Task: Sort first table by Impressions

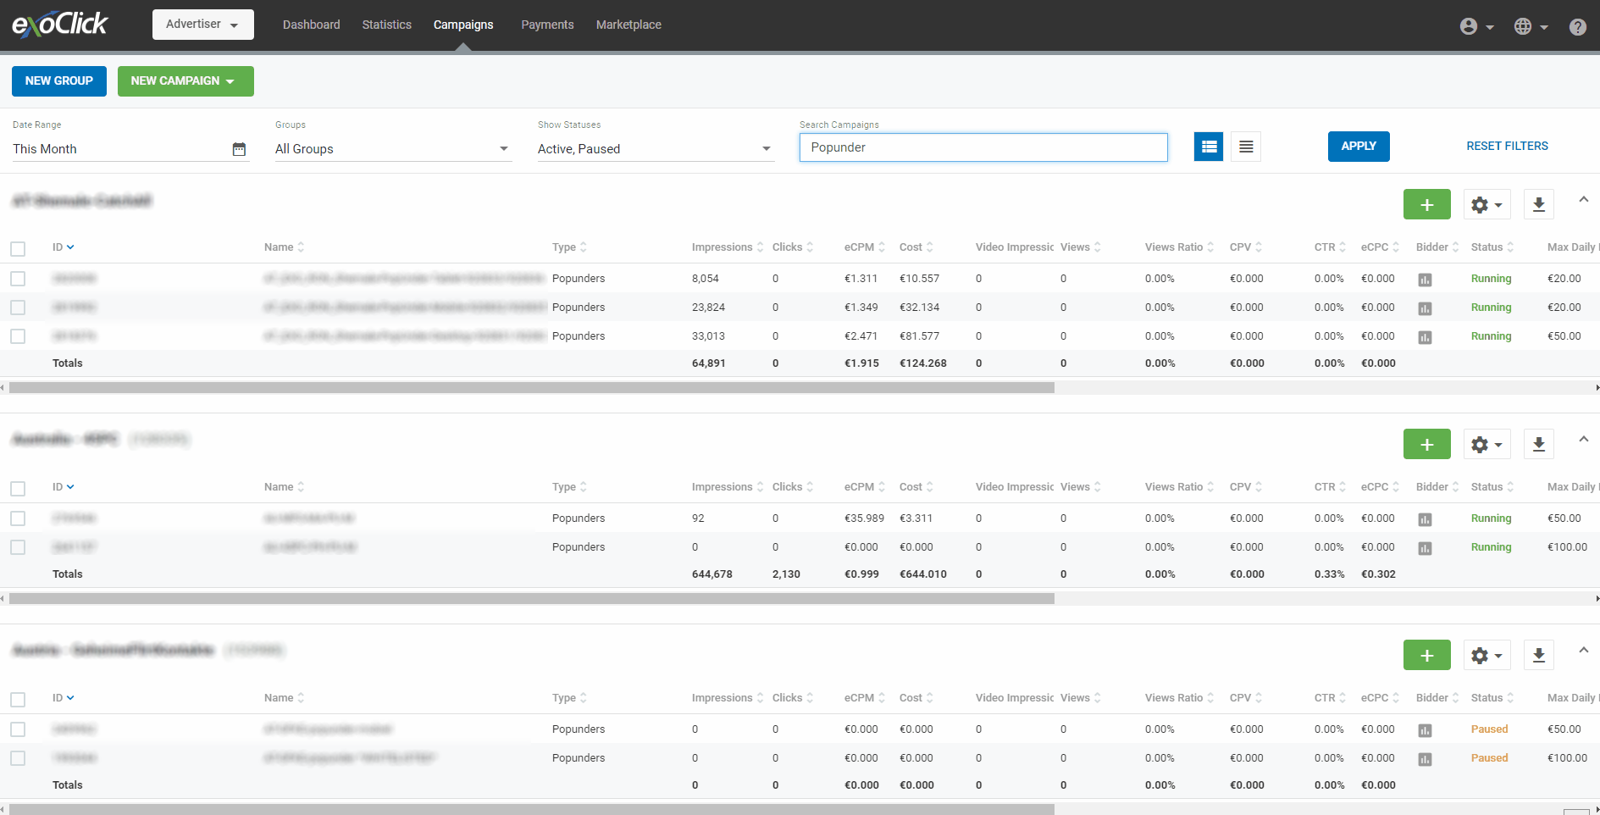Action: click(727, 247)
